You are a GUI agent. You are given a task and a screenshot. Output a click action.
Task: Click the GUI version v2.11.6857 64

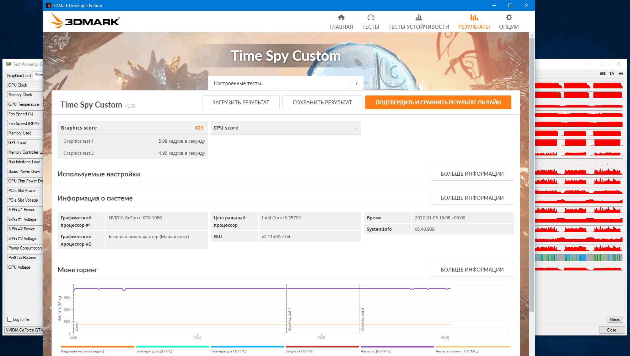click(276, 237)
